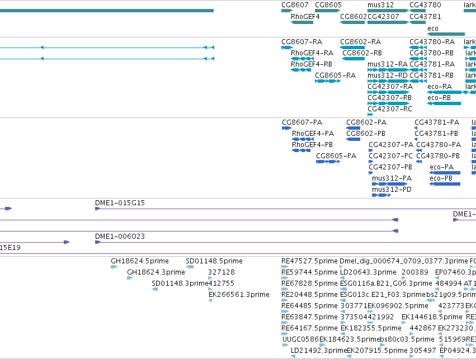Select the CG43780-RA transcript
Screen dimensions: 476x359
pyautogui.click(x=418, y=48)
